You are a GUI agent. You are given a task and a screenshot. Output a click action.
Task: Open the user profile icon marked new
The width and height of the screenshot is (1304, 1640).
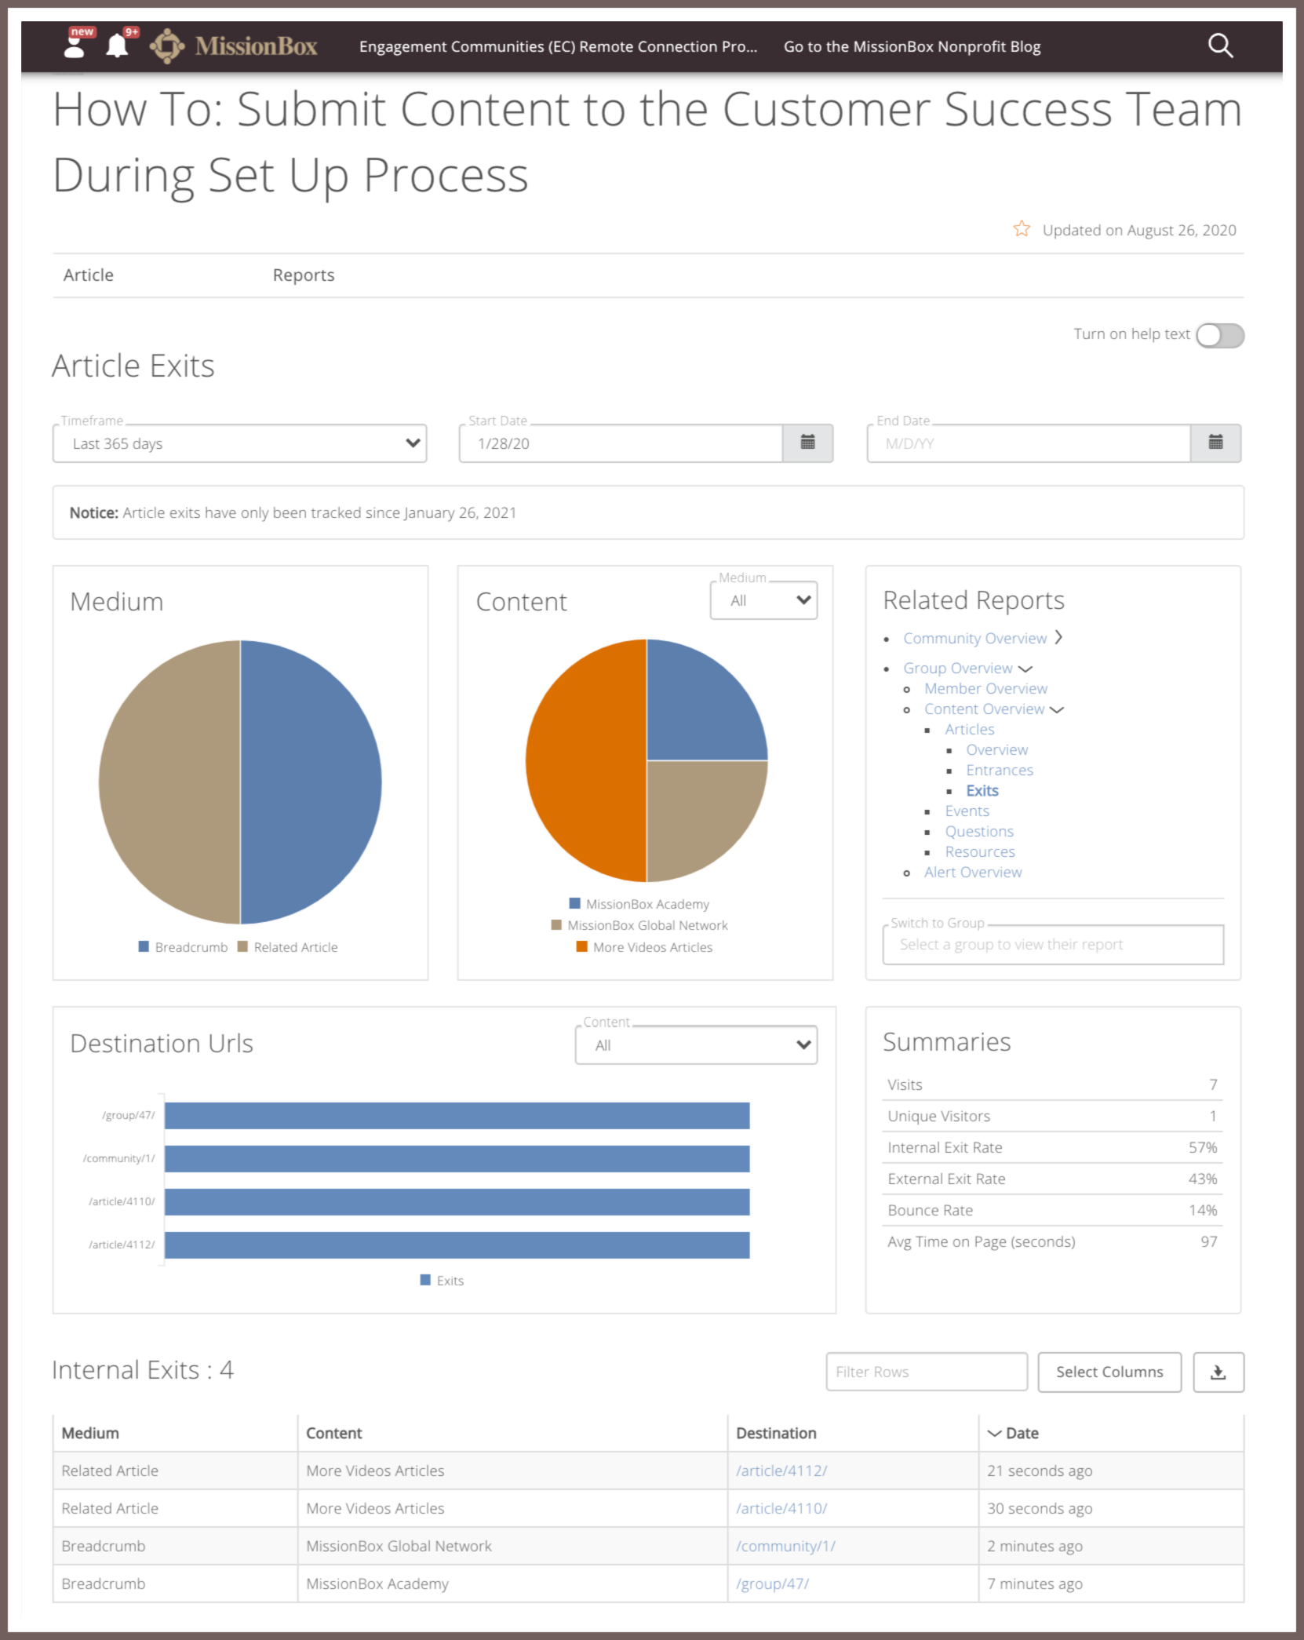(75, 45)
